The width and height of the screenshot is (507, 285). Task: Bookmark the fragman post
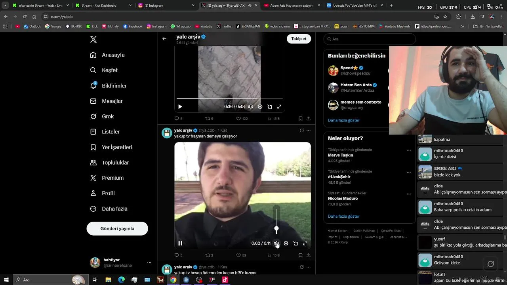pyautogui.click(x=301, y=255)
